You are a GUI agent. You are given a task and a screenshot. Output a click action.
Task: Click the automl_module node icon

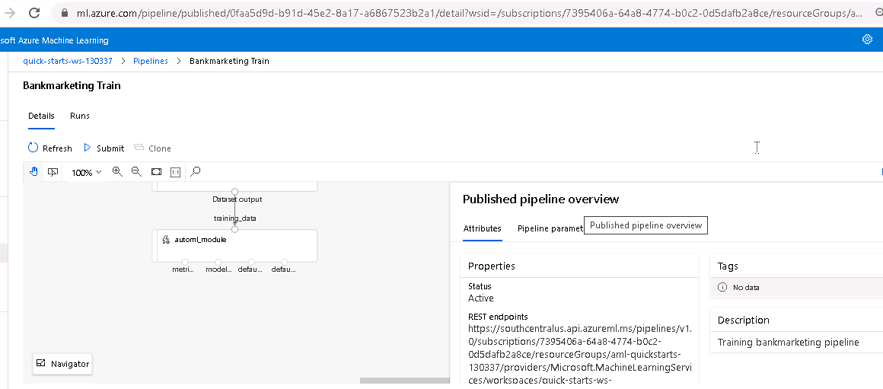pyautogui.click(x=166, y=240)
